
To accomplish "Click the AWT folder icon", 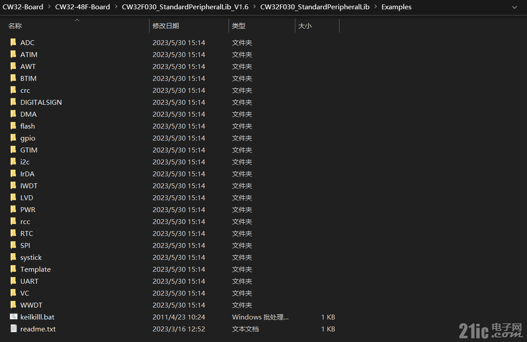I will tap(13, 66).
